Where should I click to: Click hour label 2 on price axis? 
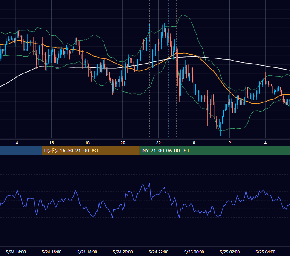pos(230,143)
